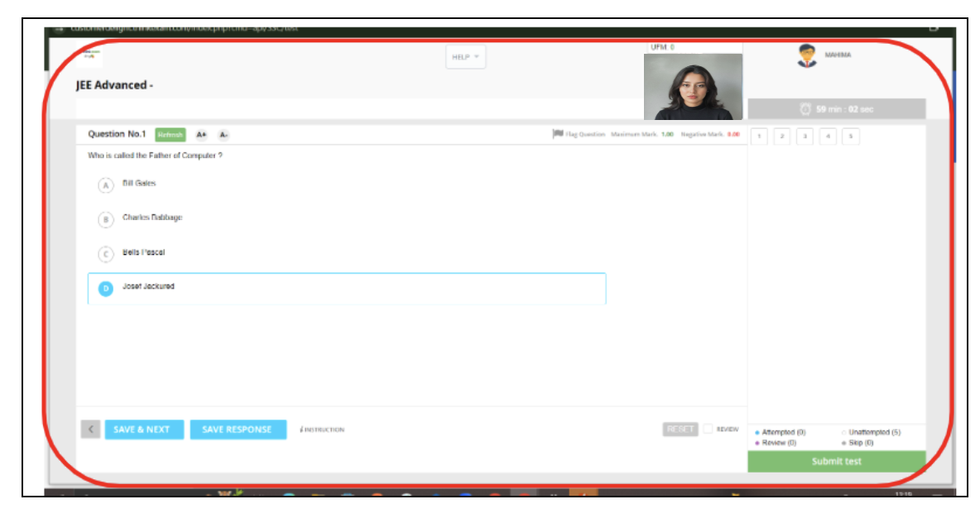Jump to question 5 in the palette
The width and height of the screenshot is (980, 528).
850,137
